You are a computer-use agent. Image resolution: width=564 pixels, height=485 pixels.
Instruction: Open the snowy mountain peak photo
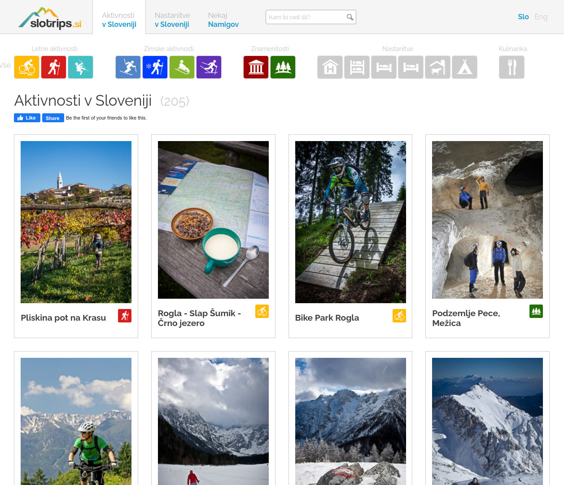coord(487,421)
